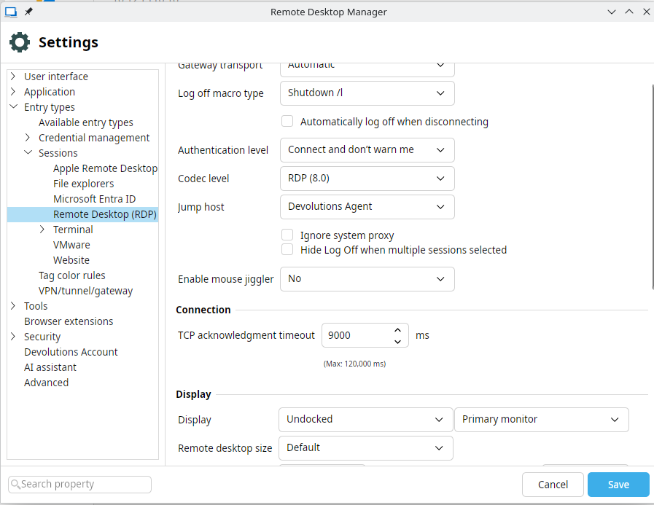Decrease TCP acknowledgment timeout value
The height and width of the screenshot is (505, 654).
click(x=397, y=342)
